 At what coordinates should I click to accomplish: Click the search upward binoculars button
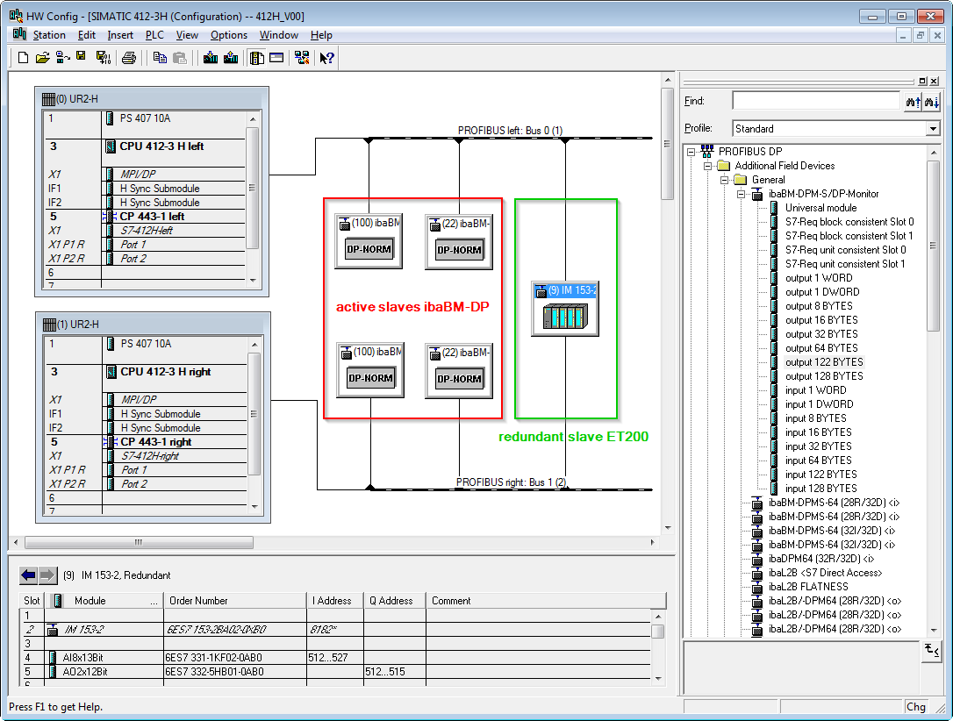coord(913,102)
